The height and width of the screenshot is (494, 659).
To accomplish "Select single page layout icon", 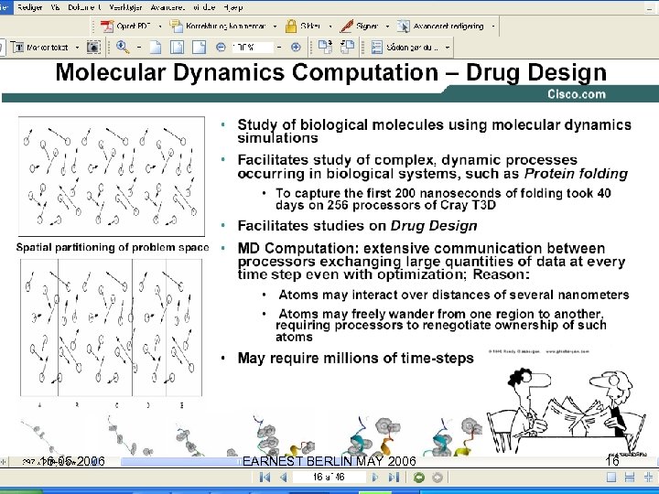I will click(611, 478).
